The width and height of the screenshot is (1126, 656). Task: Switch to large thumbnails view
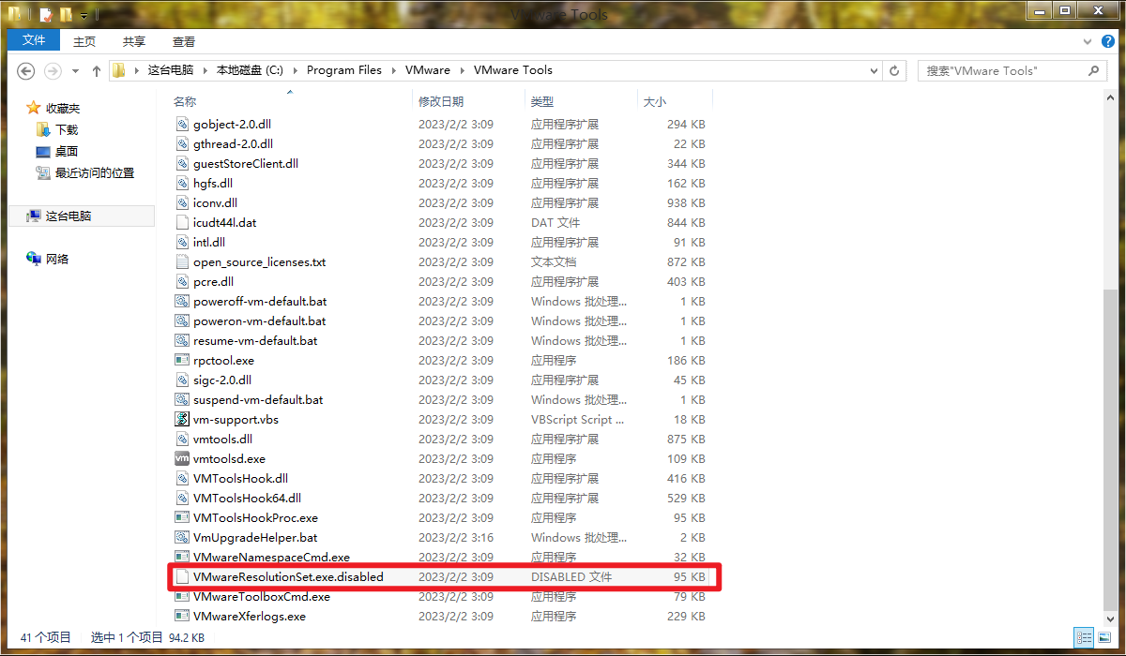pos(1103,637)
